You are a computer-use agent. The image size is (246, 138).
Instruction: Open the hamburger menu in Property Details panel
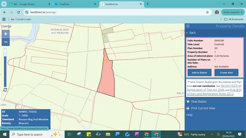tap(188, 26)
